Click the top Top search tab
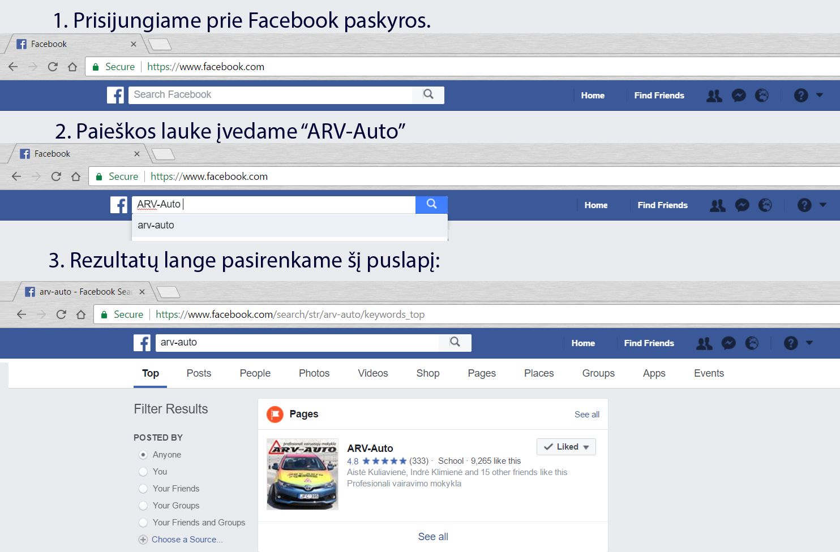The width and height of the screenshot is (840, 552). click(x=151, y=373)
